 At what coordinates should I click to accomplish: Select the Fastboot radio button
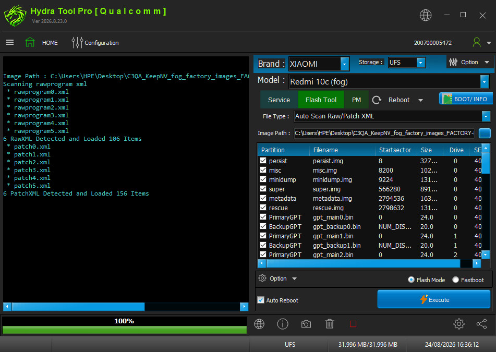click(x=455, y=280)
